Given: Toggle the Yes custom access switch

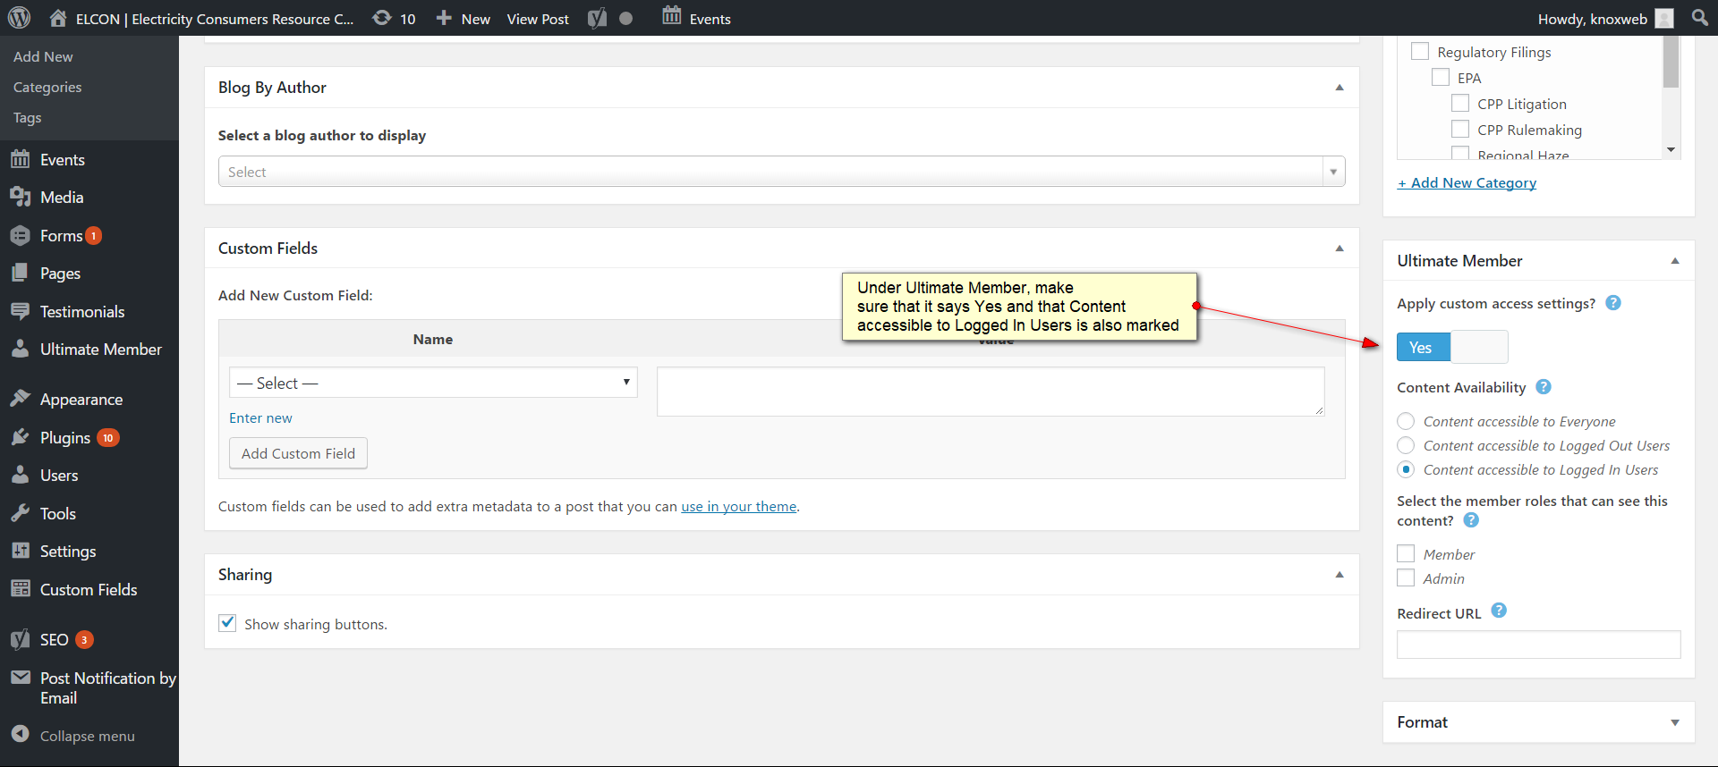Looking at the screenshot, I should click(x=1451, y=347).
